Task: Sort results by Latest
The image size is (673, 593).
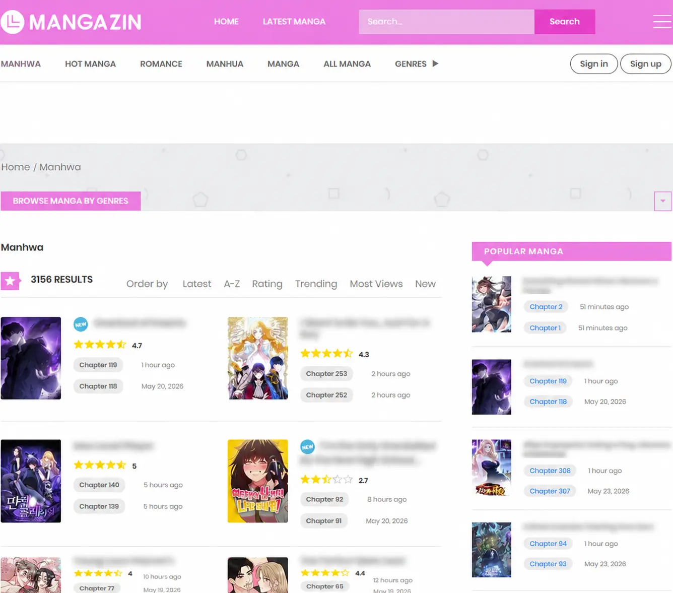Action: tap(197, 284)
